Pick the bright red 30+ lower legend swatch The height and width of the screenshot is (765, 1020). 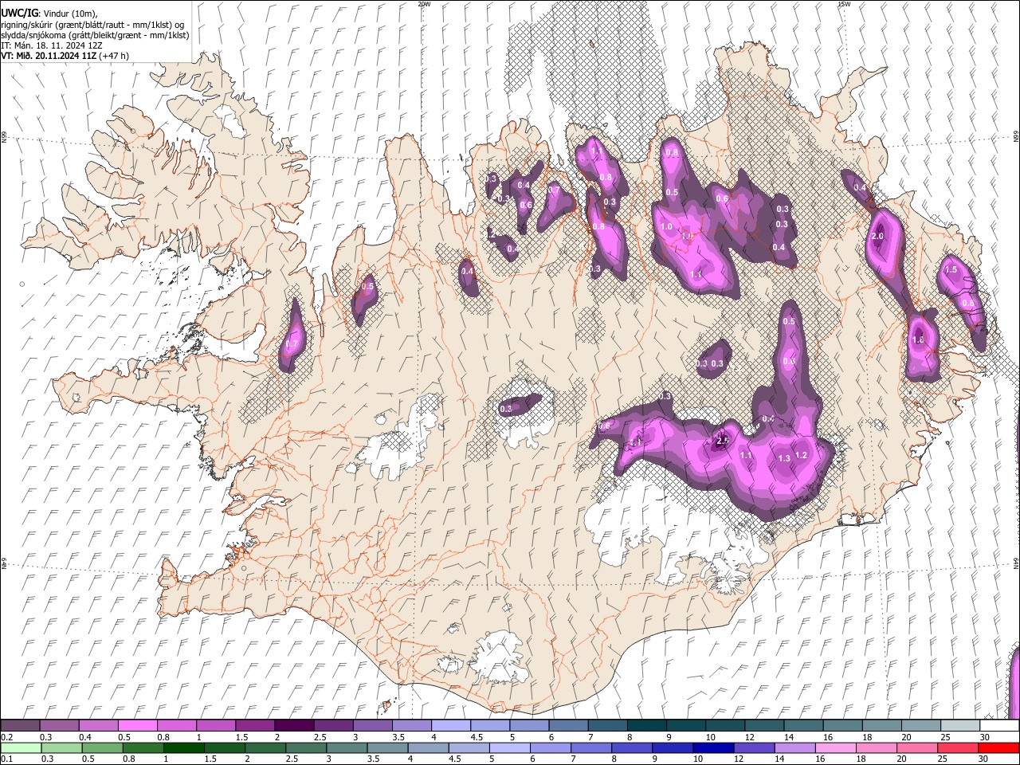click(x=999, y=747)
